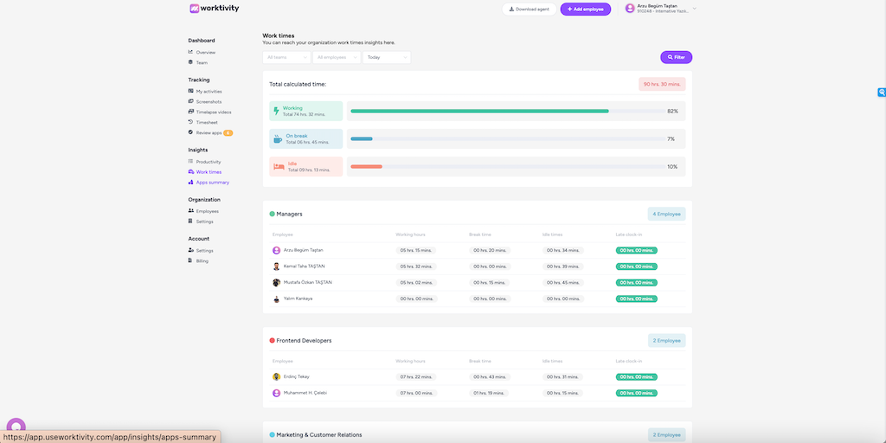Image resolution: width=886 pixels, height=443 pixels.
Task: Expand the user account menu chevron
Action: tap(694, 9)
